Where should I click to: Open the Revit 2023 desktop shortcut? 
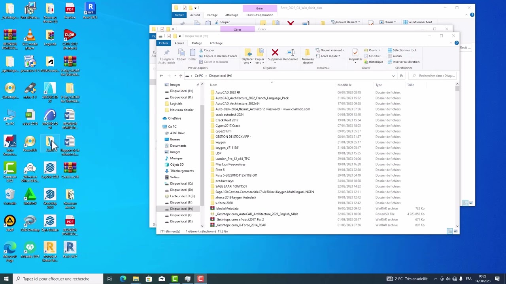click(90, 11)
